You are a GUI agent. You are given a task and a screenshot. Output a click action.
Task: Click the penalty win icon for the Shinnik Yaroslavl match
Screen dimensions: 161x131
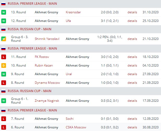click(x=4, y=39)
